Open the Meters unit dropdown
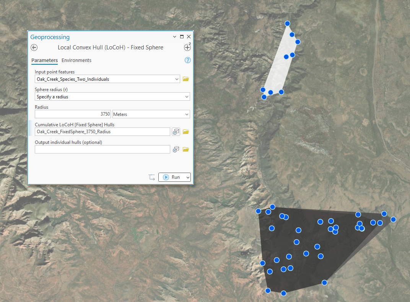 [187, 114]
